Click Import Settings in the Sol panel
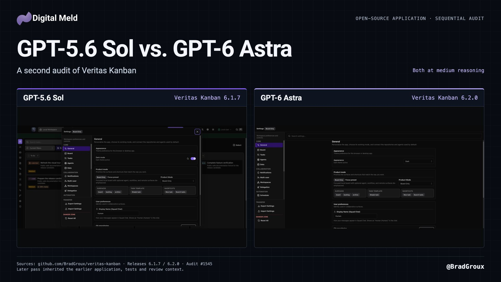 pyautogui.click(x=73, y=209)
